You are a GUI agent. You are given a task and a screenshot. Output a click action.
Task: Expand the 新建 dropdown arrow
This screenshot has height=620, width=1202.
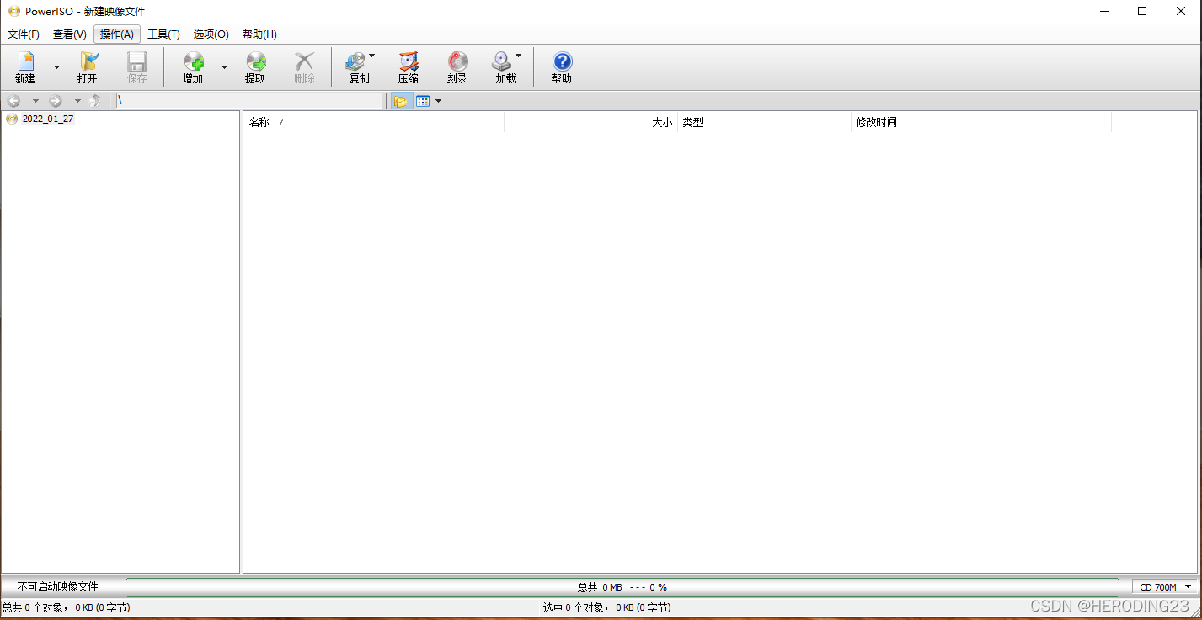(56, 67)
